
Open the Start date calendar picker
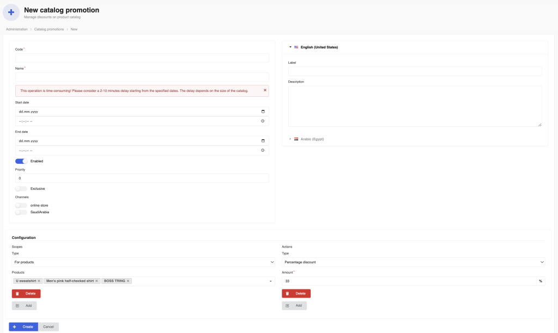263,112
